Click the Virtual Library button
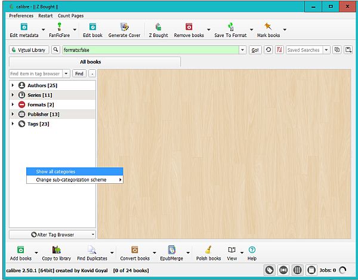Screen dimensions: 358x280 coord(29,50)
